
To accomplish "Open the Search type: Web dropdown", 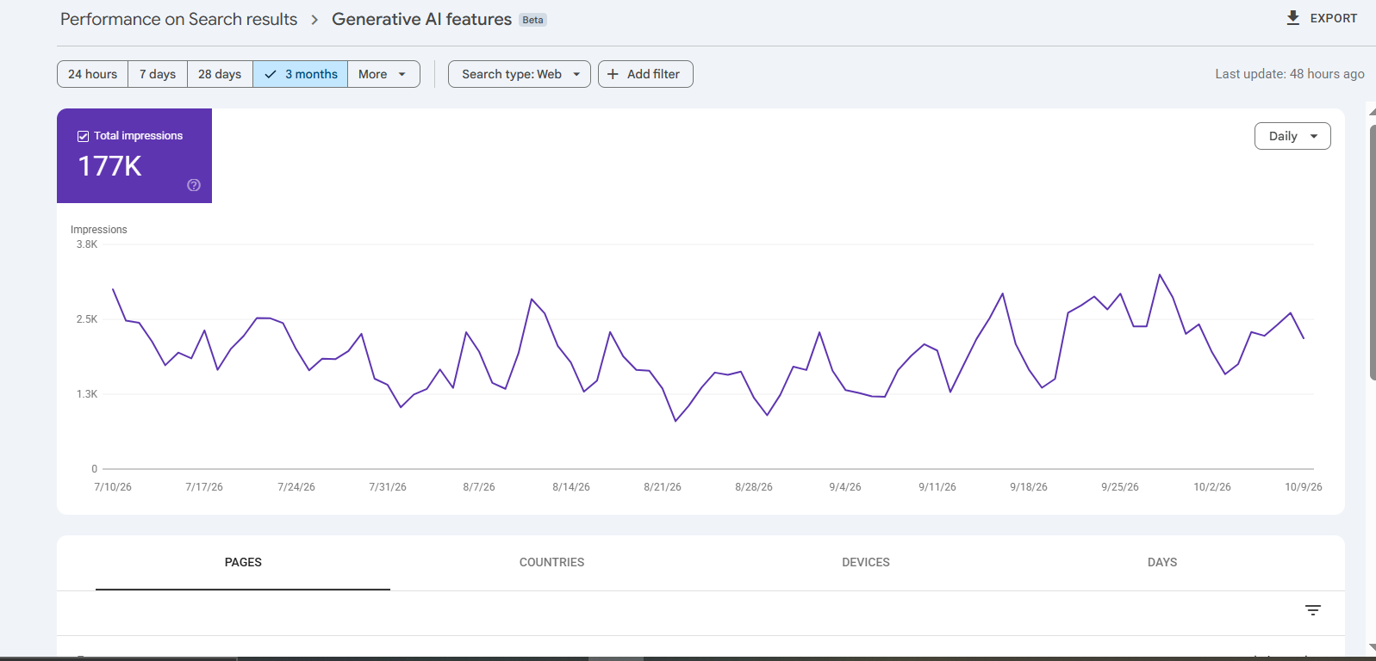I will click(x=520, y=74).
